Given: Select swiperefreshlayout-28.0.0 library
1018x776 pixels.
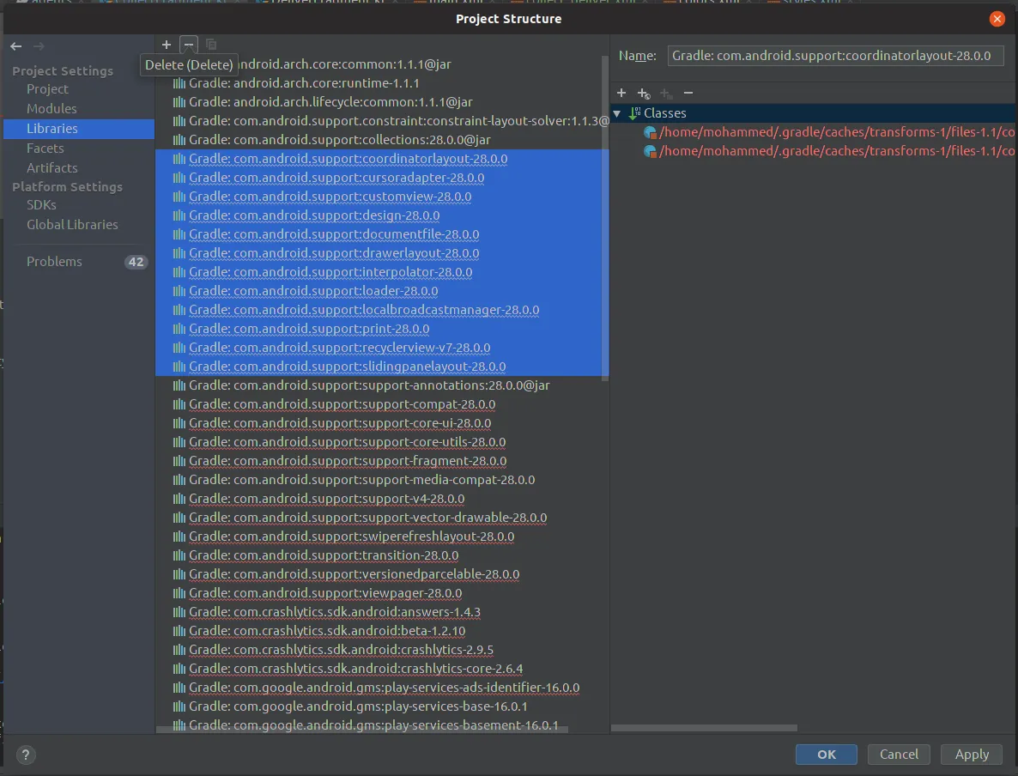Looking at the screenshot, I should [382, 536].
